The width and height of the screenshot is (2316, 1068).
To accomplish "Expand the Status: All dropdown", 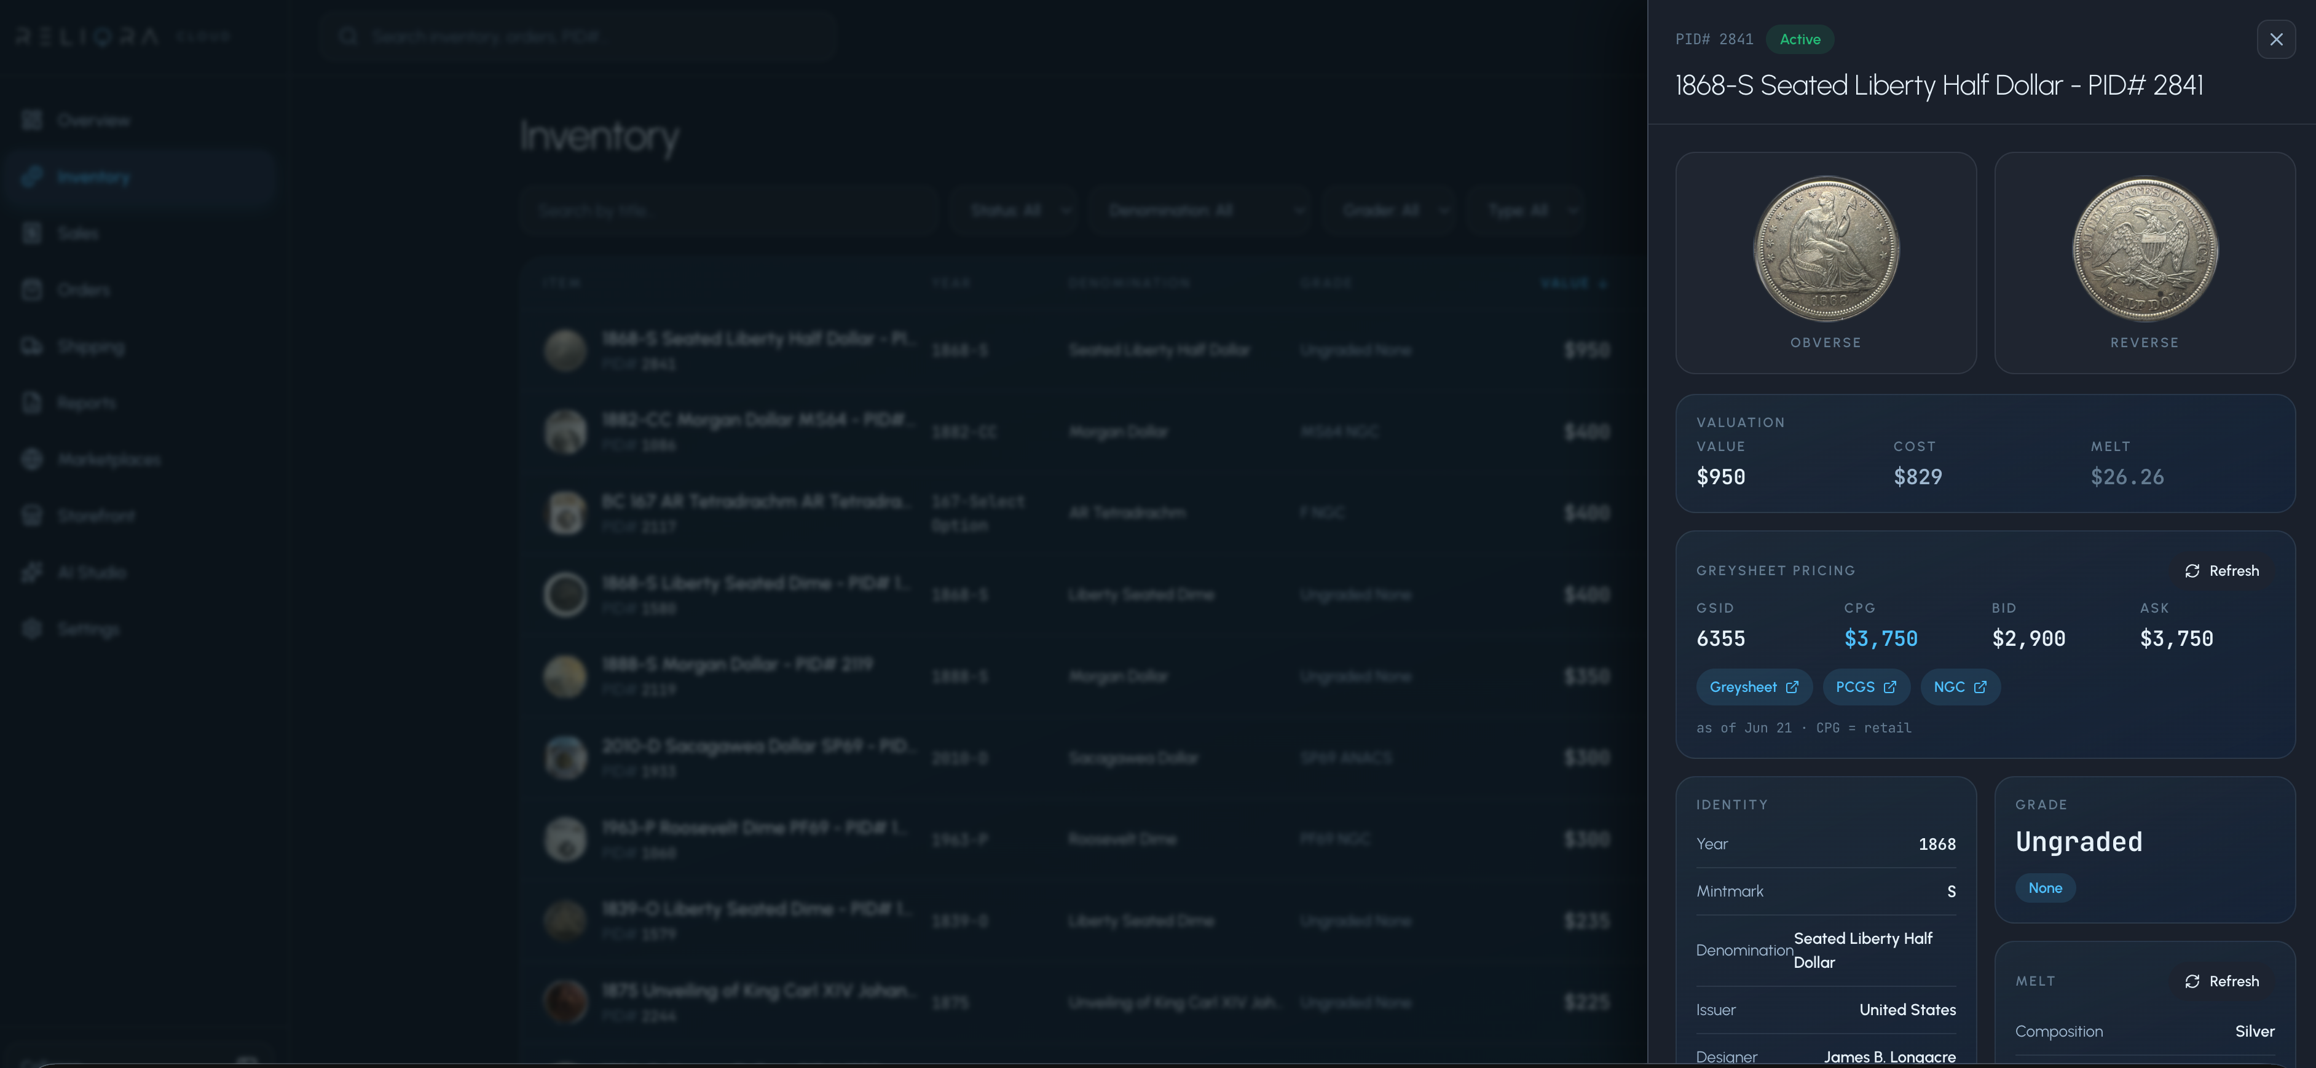I will coord(1013,210).
